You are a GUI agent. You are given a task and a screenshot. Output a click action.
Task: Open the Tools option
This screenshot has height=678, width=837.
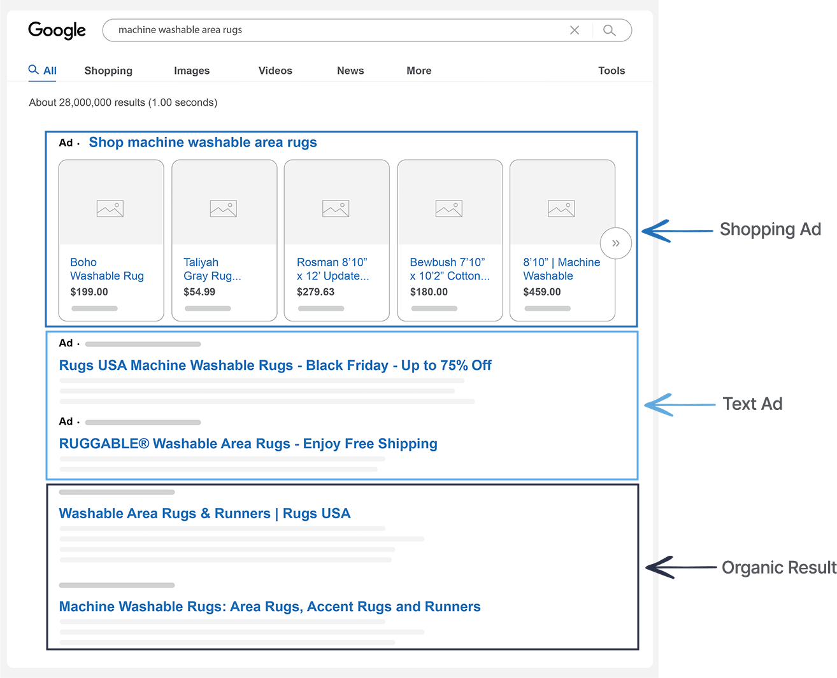coord(612,71)
